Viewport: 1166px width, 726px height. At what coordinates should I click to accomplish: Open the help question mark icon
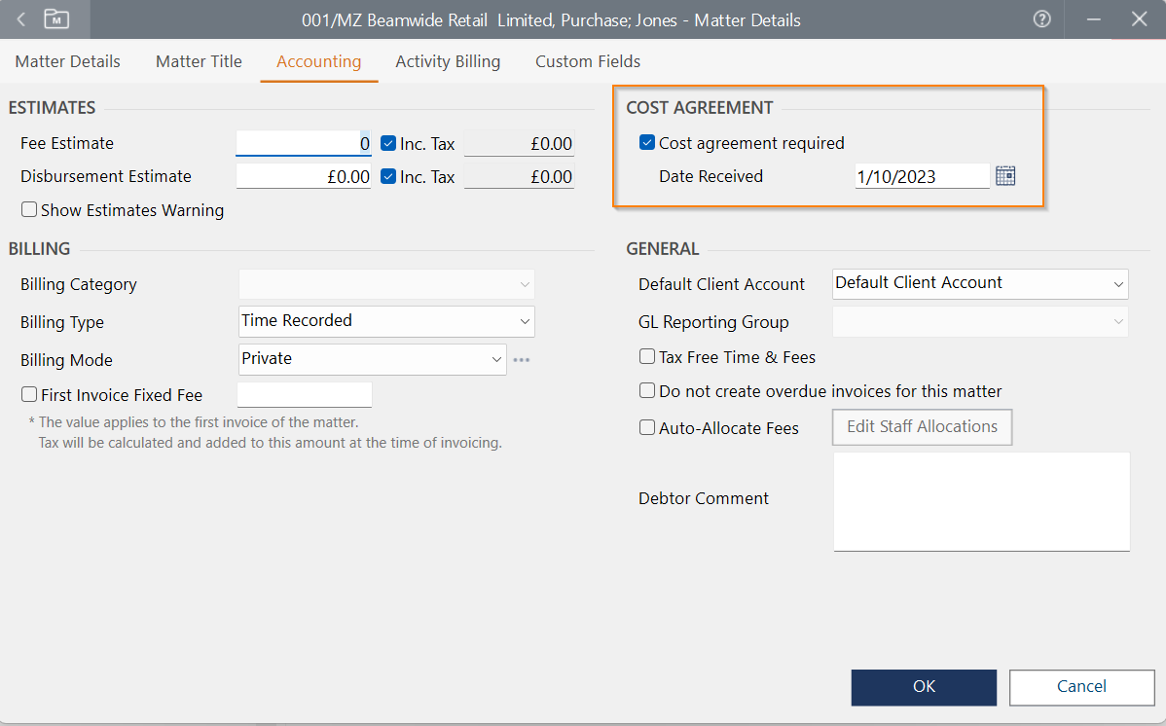(x=1041, y=19)
